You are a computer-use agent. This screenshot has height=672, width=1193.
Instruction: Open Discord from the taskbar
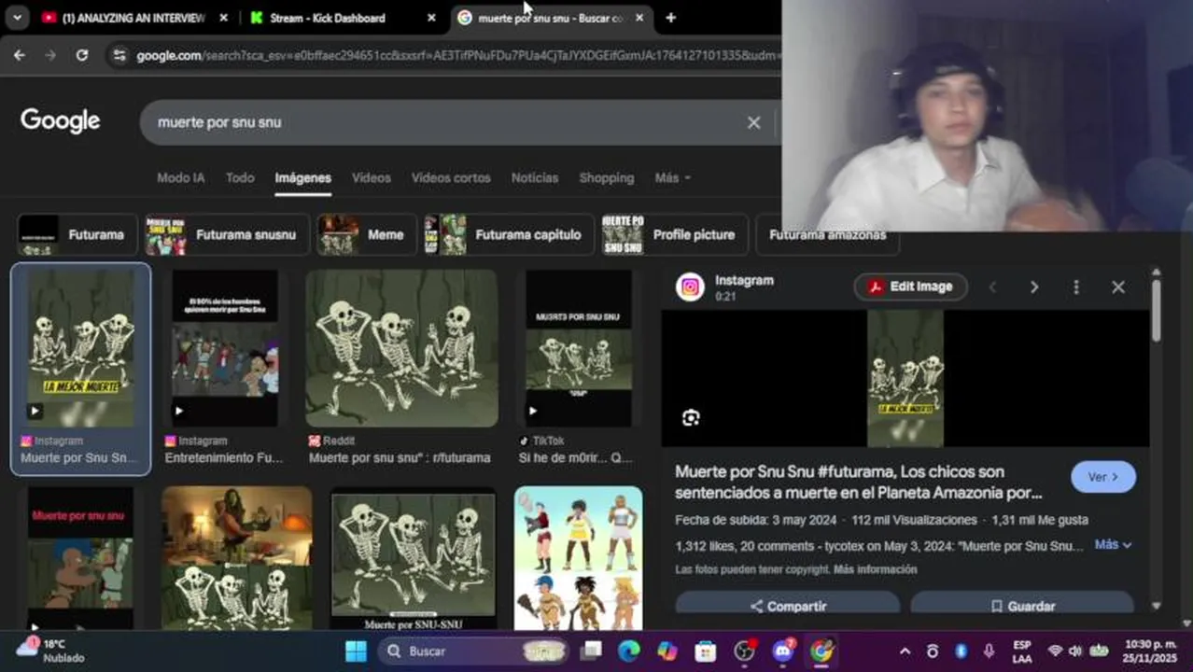[782, 651]
